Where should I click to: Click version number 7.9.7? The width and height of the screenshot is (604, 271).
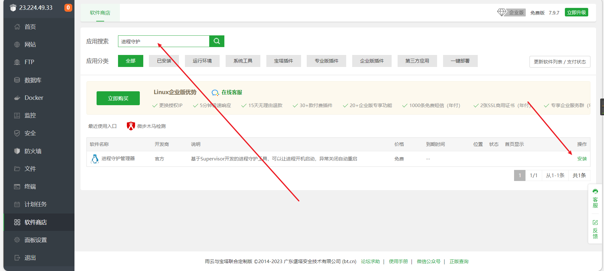click(554, 13)
